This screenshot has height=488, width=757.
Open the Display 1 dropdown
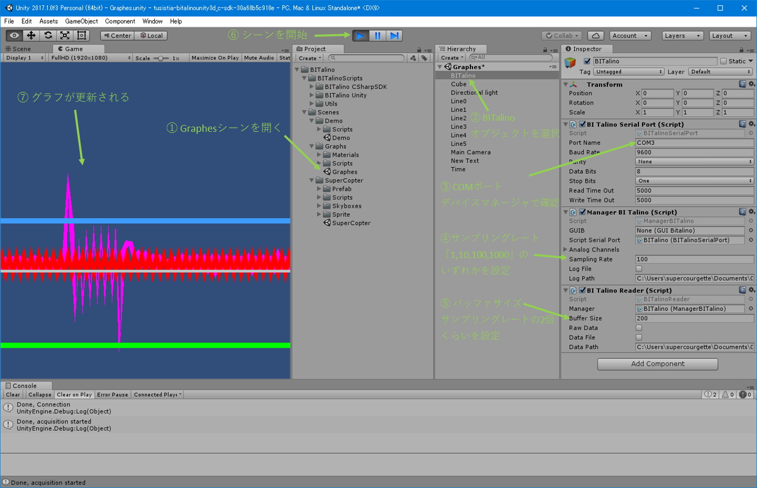coord(25,58)
